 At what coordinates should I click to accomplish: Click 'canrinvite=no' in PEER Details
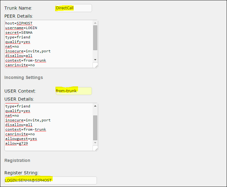(x=20, y=65)
